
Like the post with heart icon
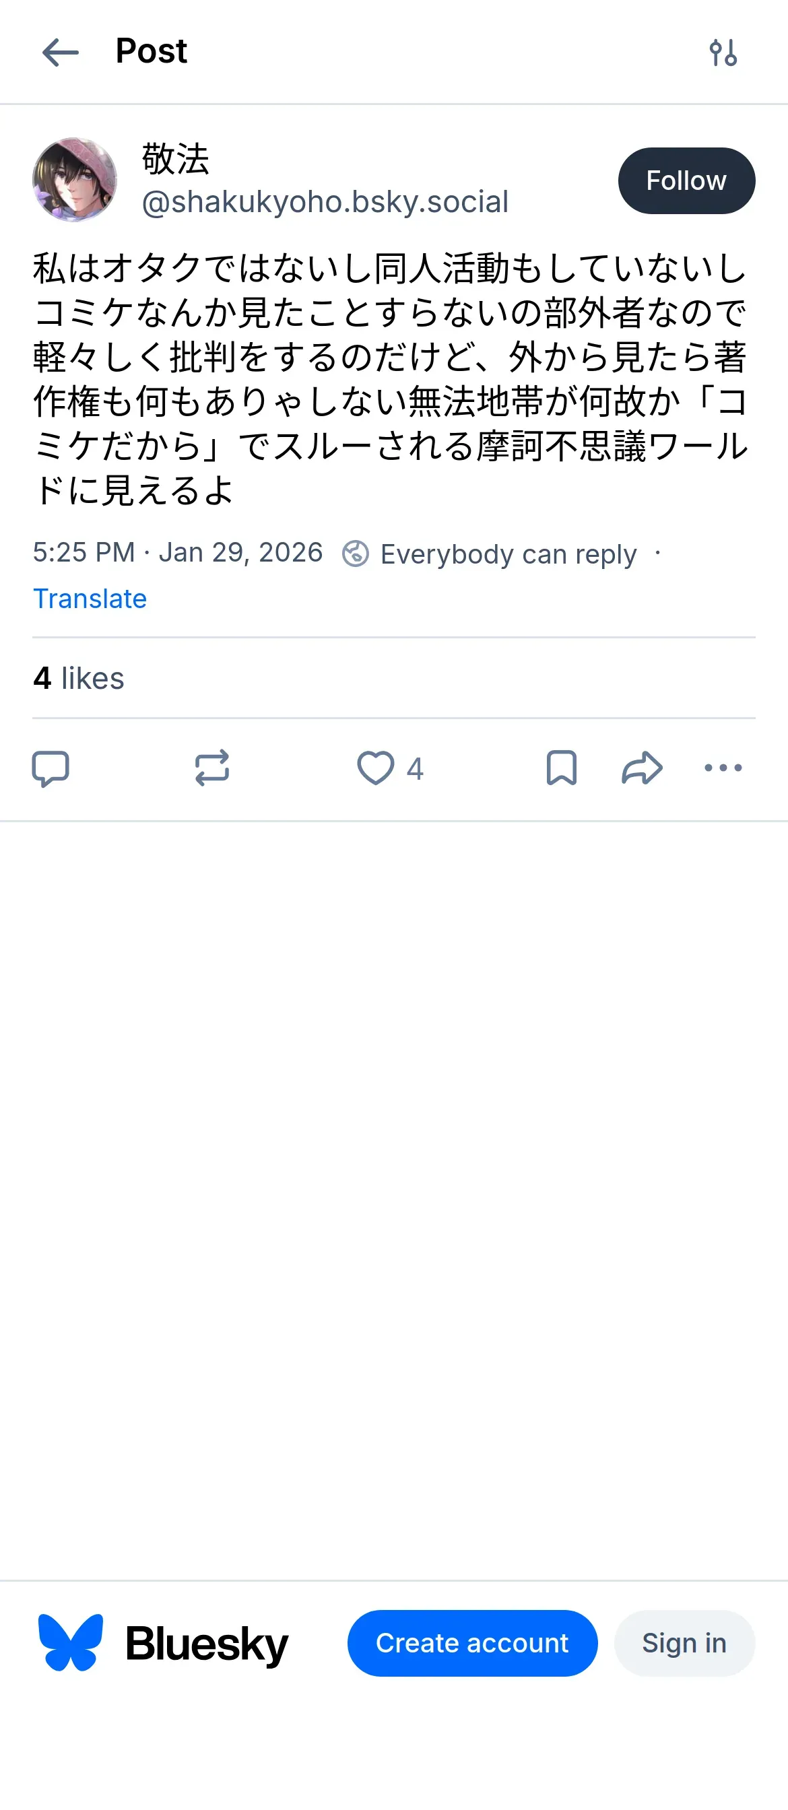[x=375, y=768]
